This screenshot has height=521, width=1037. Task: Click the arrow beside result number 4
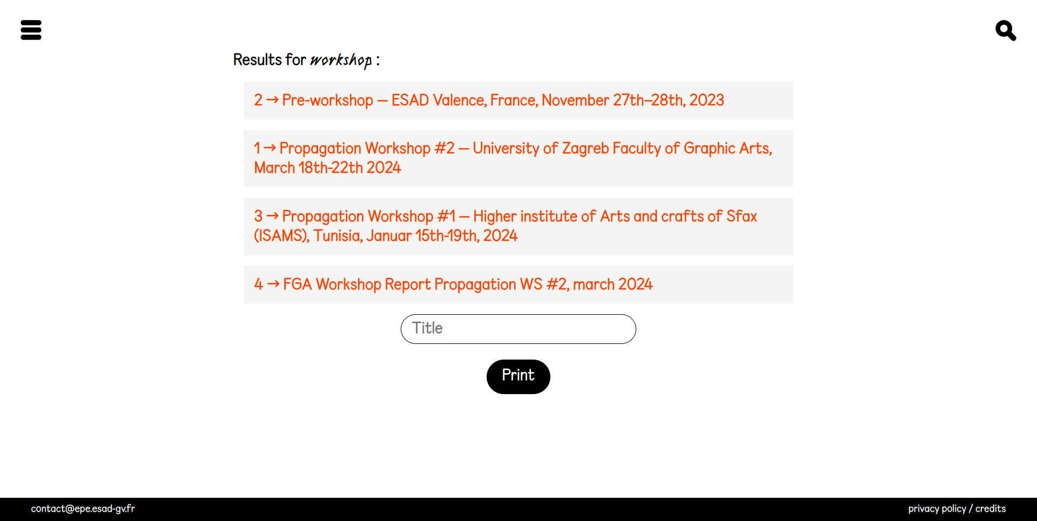[x=273, y=284]
